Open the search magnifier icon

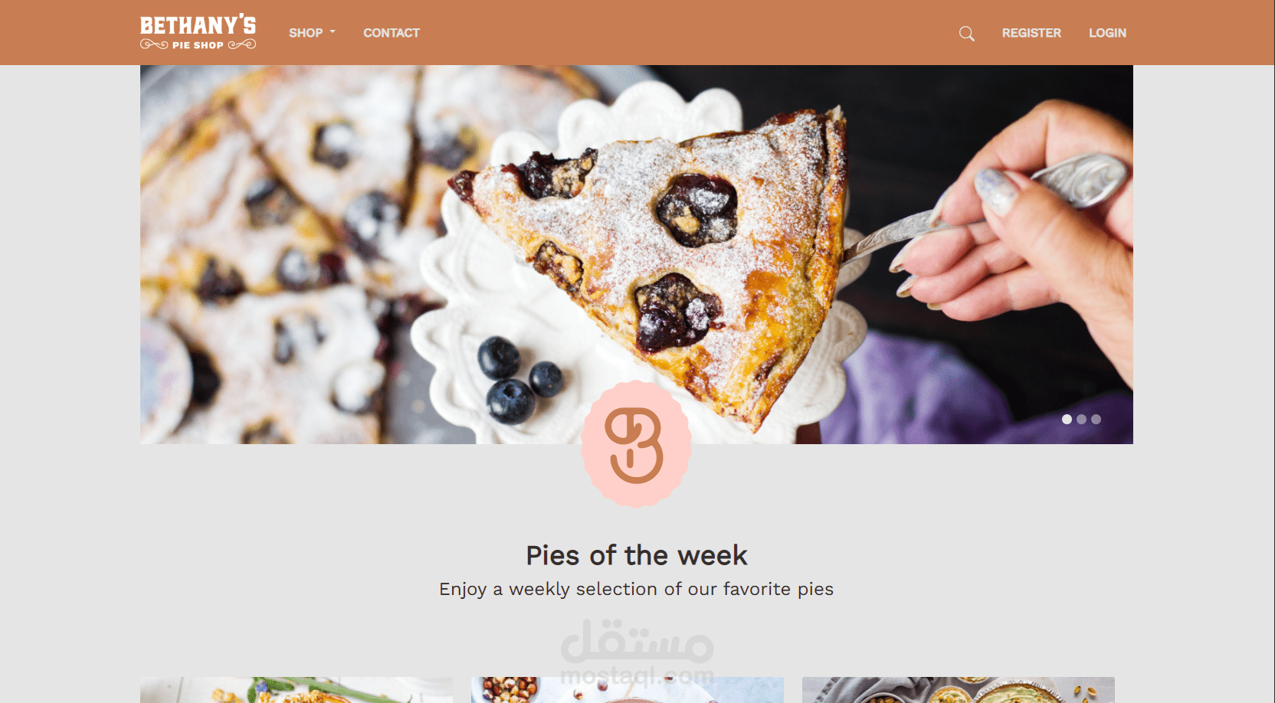click(x=967, y=34)
